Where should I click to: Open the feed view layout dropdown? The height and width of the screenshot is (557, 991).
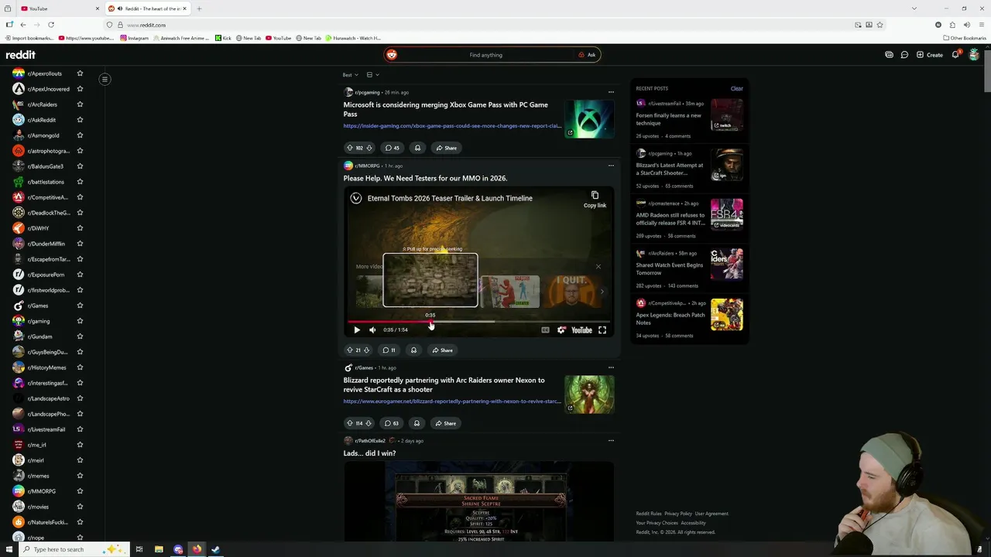pyautogui.click(x=372, y=75)
